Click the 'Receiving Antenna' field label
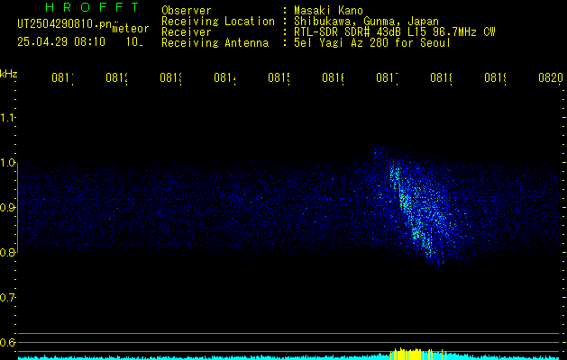This screenshot has width=567, height=360. [215, 43]
